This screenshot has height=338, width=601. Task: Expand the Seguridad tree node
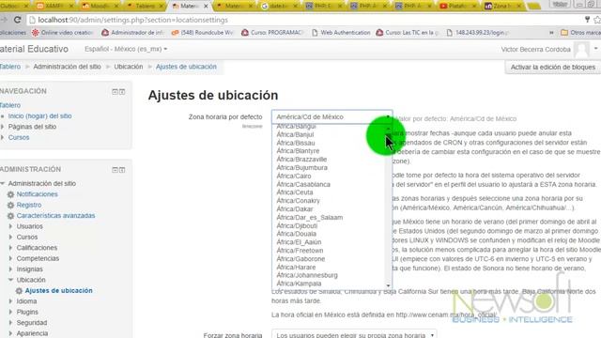pyautogui.click(x=10, y=323)
